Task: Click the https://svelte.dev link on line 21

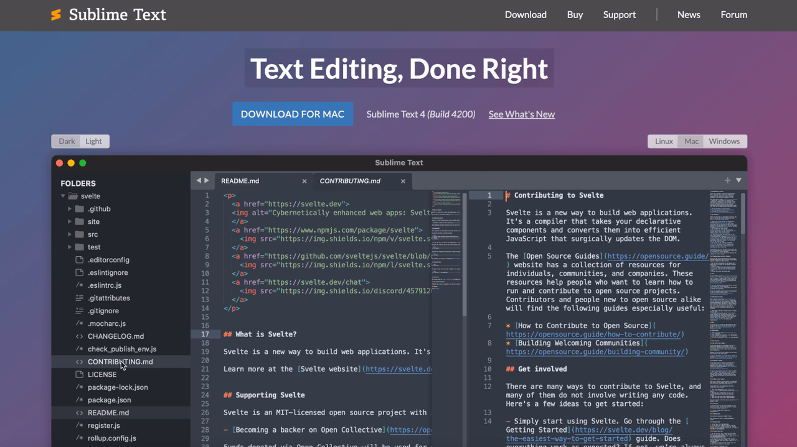Action: point(398,369)
